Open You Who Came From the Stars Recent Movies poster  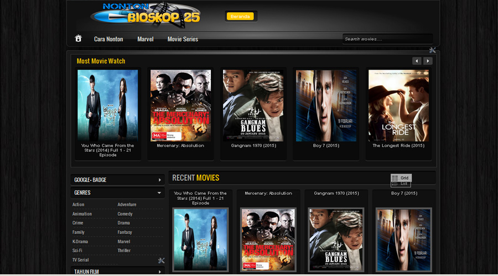pos(200,240)
